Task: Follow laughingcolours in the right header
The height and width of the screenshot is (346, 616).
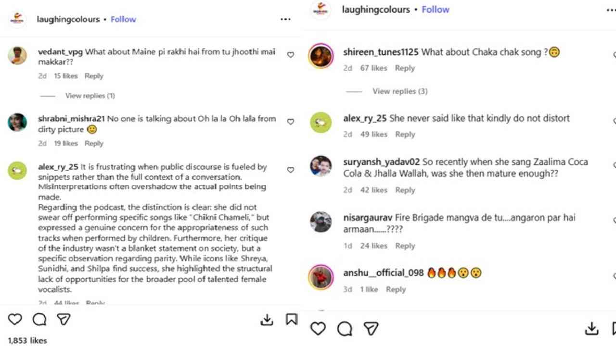Action: [435, 10]
